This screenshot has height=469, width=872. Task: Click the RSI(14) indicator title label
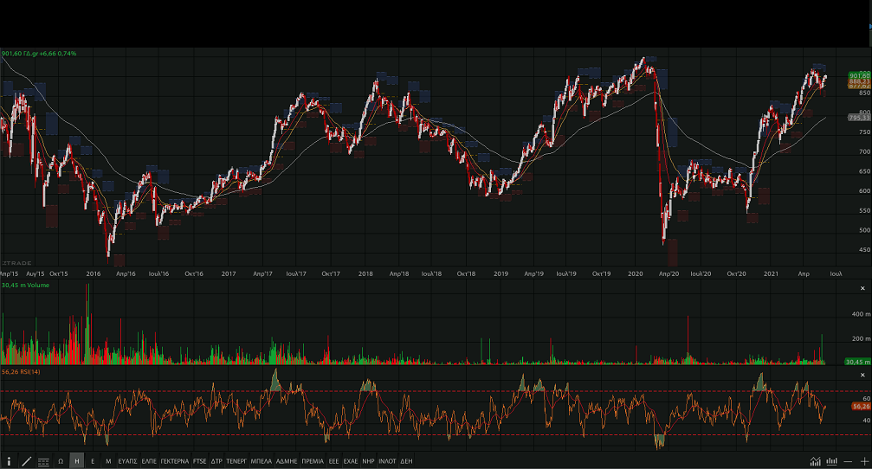pos(21,371)
